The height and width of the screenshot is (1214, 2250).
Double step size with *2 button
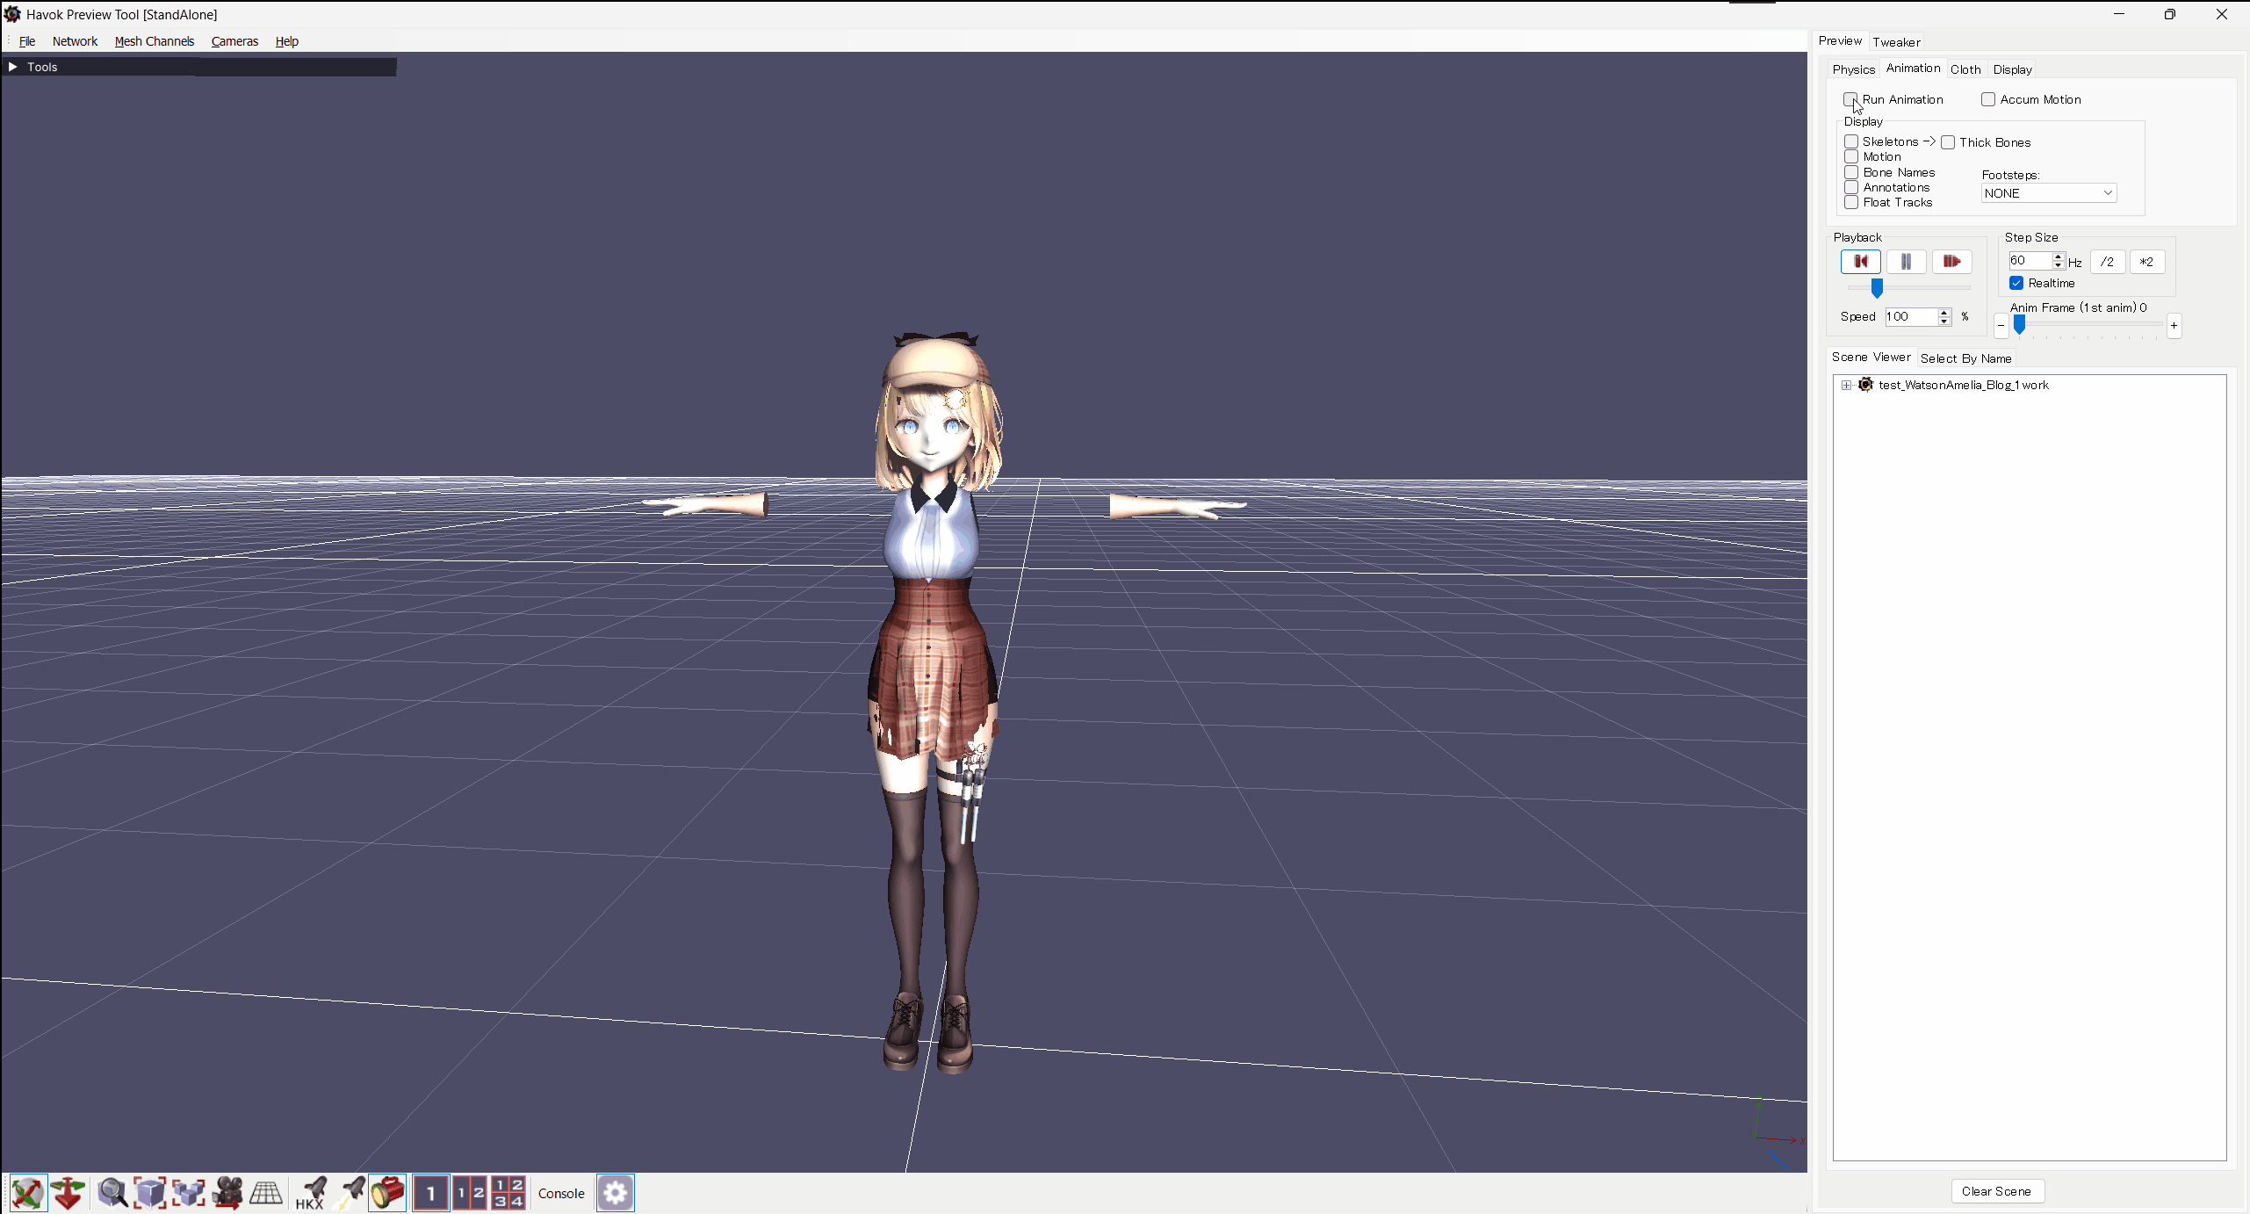(2146, 261)
